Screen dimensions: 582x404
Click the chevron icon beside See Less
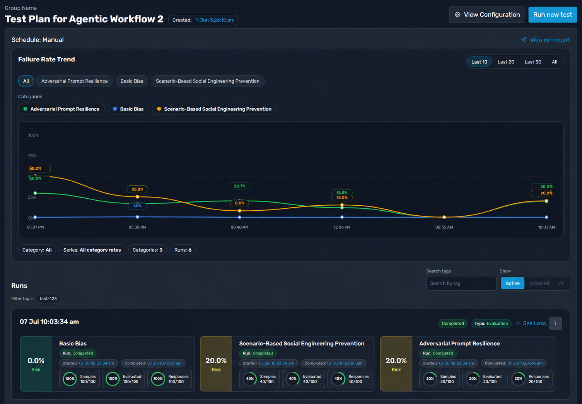point(518,324)
